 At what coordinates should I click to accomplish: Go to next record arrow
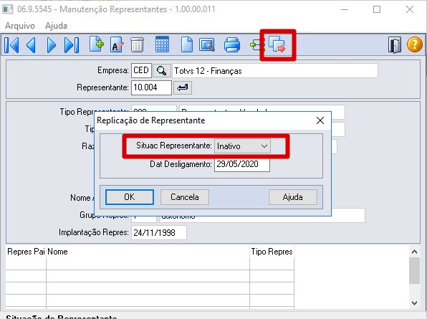51,45
